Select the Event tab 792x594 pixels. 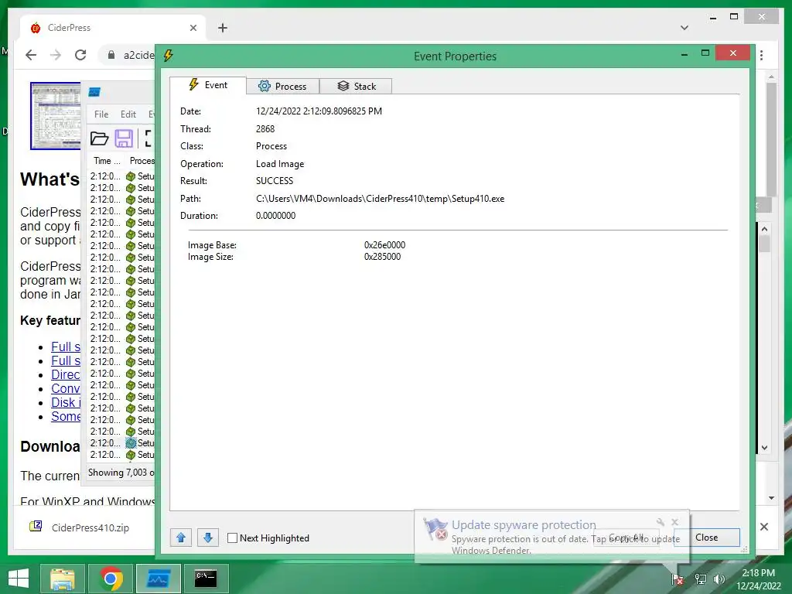tap(208, 85)
